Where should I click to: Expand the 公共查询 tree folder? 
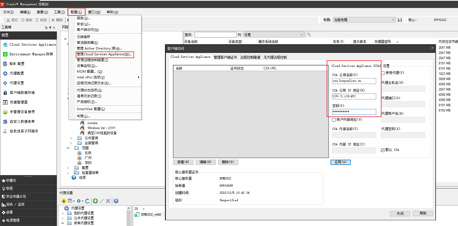pos(71,138)
